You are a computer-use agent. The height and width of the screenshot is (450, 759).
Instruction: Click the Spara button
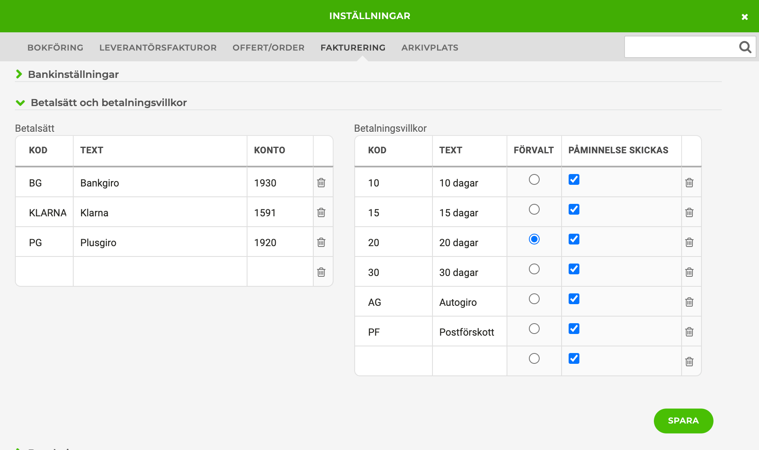[683, 421]
